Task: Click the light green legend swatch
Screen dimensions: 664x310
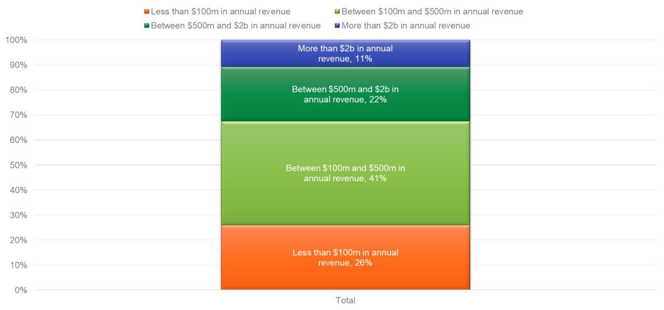Action: click(337, 11)
